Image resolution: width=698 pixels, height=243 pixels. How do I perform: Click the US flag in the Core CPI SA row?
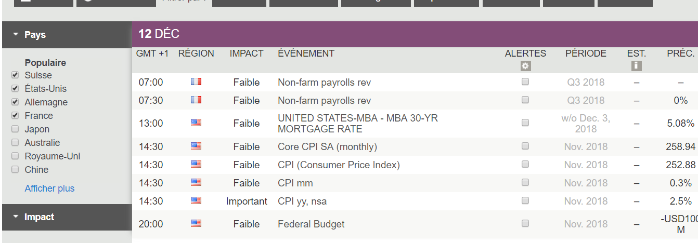pos(196,146)
